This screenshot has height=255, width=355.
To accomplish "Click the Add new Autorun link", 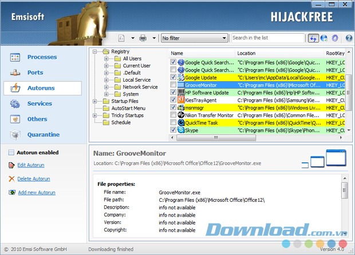I will coord(37,192).
